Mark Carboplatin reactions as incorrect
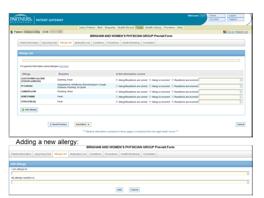The width and height of the screenshot is (264, 198). pyautogui.click(x=173, y=92)
